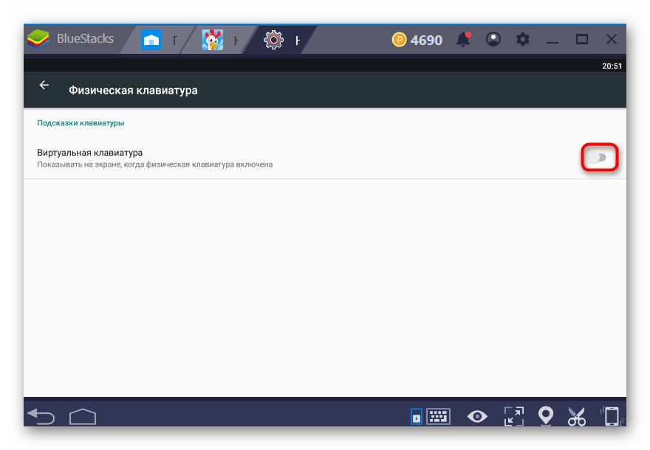This screenshot has height=450, width=650.
Task: Click the Физическая клавиатура page title
Action: tap(133, 90)
